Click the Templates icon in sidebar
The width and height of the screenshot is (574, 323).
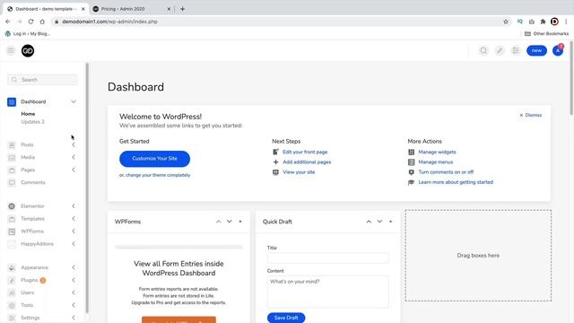pyautogui.click(x=12, y=219)
